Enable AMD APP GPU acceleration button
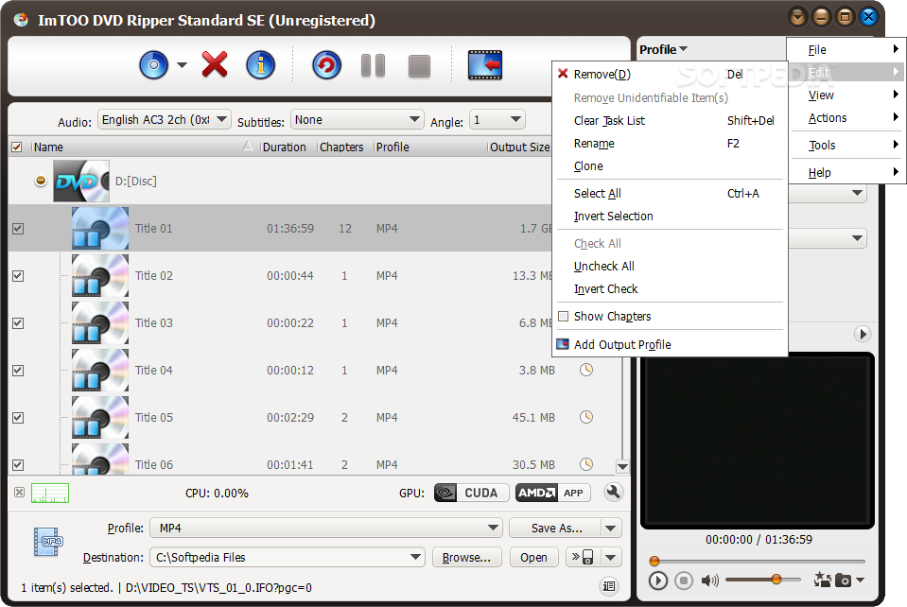The image size is (907, 607). coord(552,494)
